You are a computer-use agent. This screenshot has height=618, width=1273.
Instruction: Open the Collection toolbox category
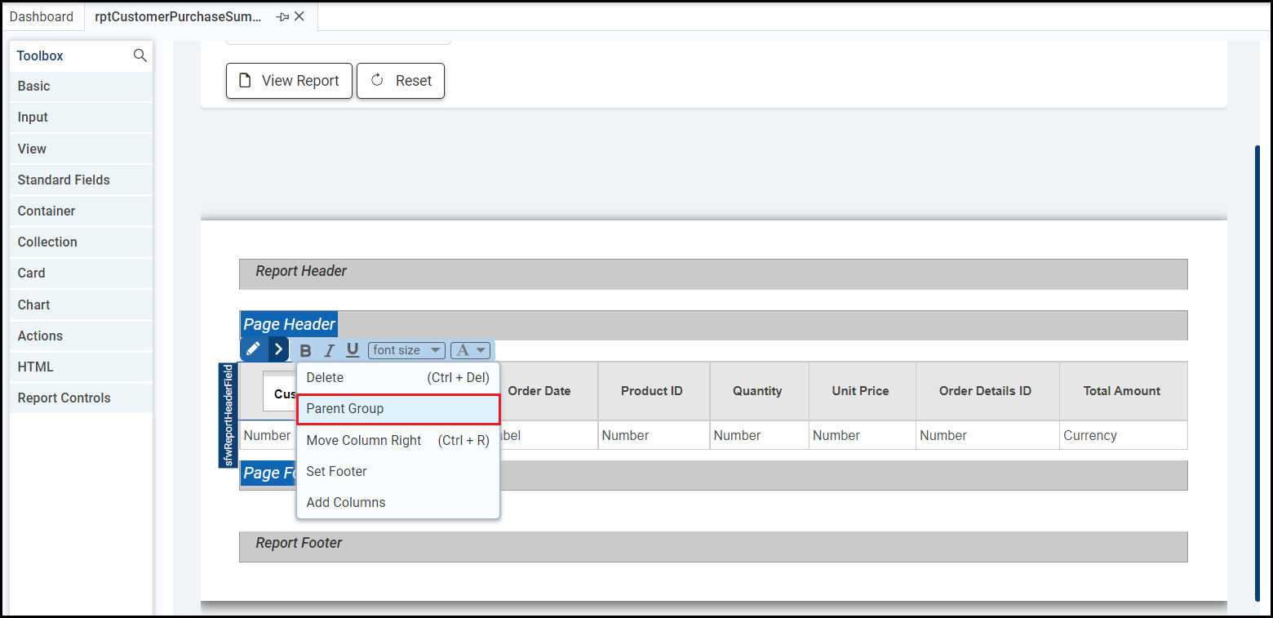[x=81, y=242]
